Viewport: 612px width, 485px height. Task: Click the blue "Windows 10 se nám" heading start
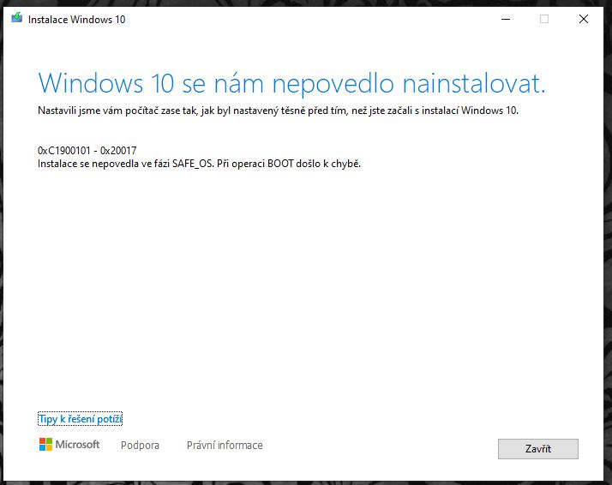point(129,83)
